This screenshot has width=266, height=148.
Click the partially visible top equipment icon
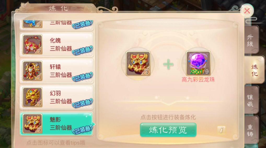tap(32, 24)
